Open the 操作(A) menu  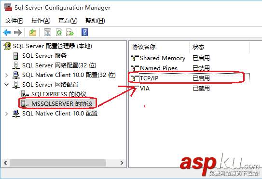click(x=41, y=21)
